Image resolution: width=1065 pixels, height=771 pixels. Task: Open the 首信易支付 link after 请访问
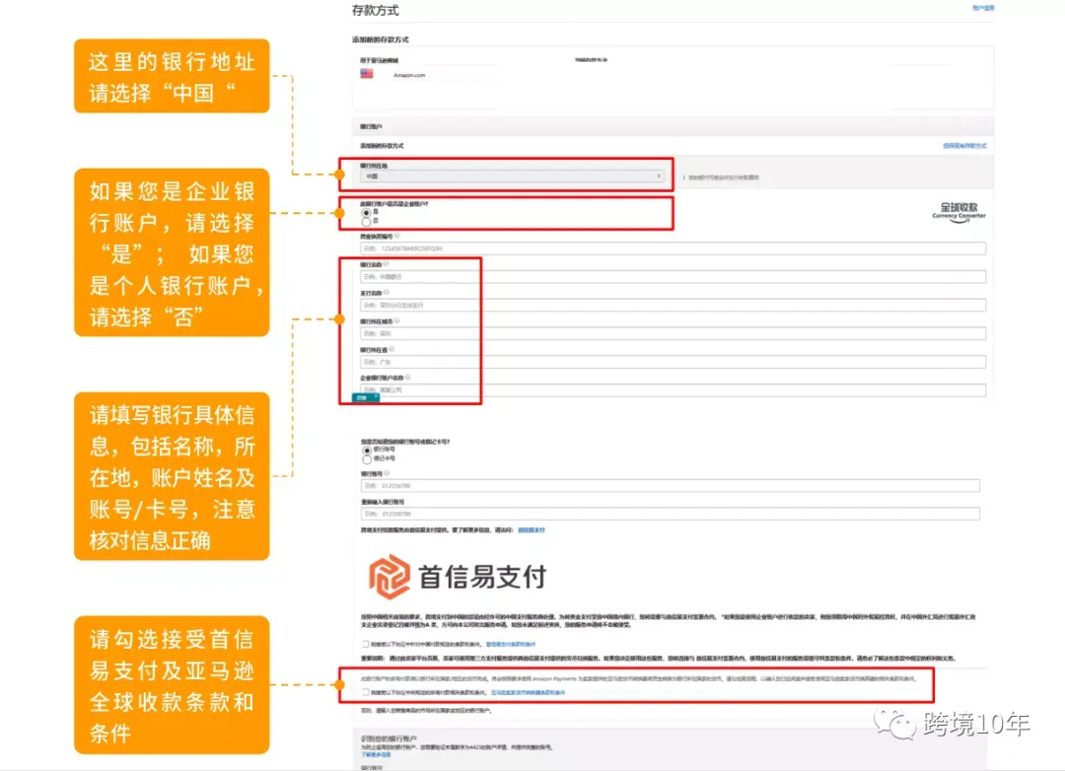pyautogui.click(x=532, y=529)
